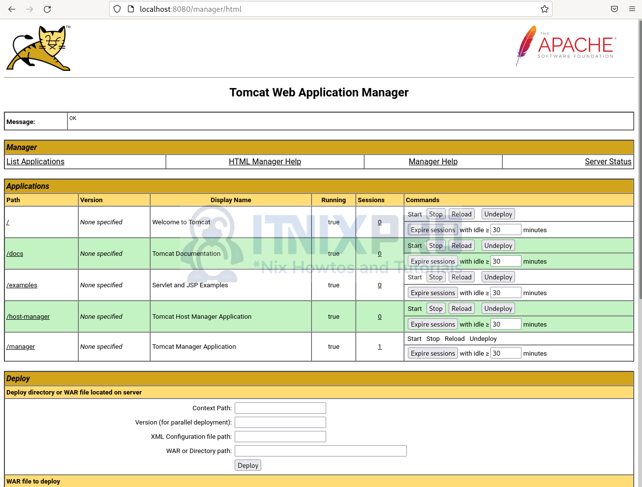Image resolution: width=642 pixels, height=487 pixels.
Task: Click the shield tracking protection icon
Action: click(x=117, y=9)
